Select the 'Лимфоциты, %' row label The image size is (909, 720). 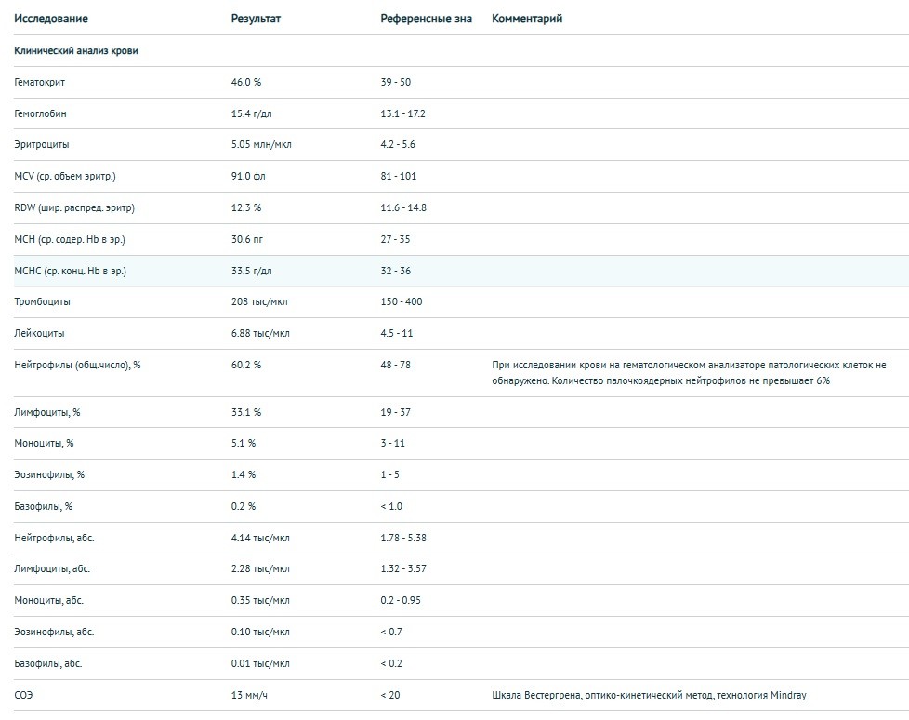click(45, 412)
